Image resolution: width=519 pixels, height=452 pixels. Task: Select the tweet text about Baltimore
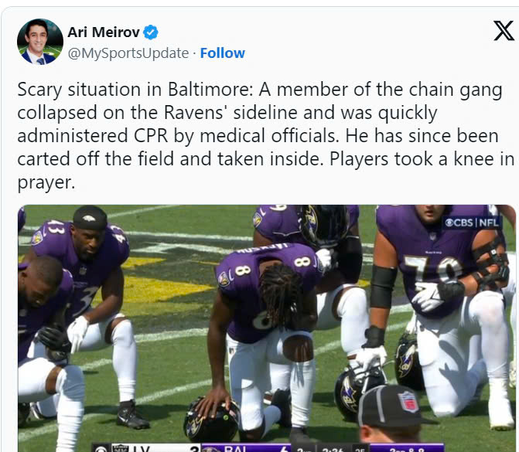pyautogui.click(x=265, y=135)
